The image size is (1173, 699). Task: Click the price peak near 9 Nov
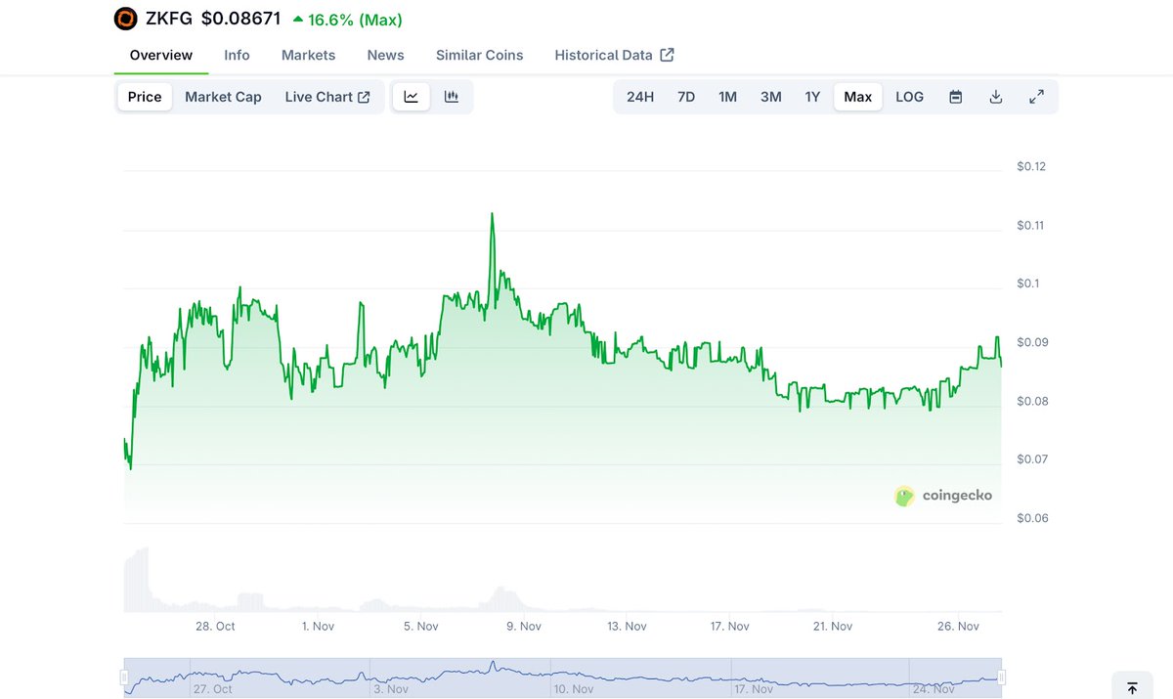coord(492,214)
